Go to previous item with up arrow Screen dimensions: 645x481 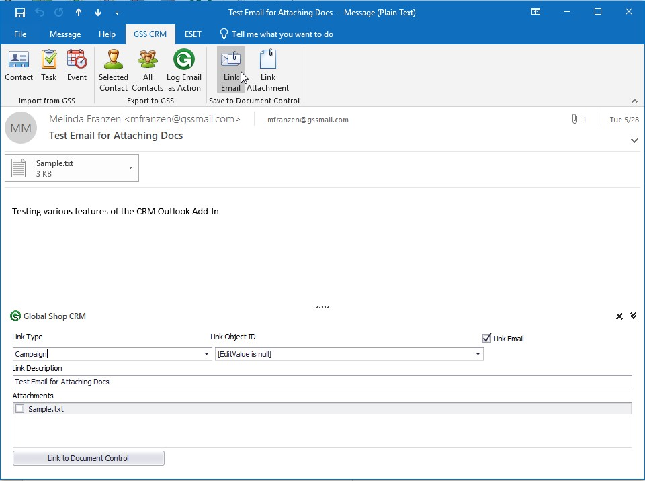pyautogui.click(x=79, y=13)
